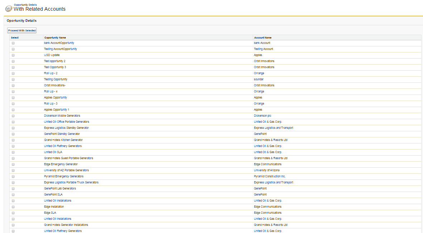Screen dimensions: 423x233
Task: Click the Roll Up - 2 opportunity name
Action: click(51, 74)
